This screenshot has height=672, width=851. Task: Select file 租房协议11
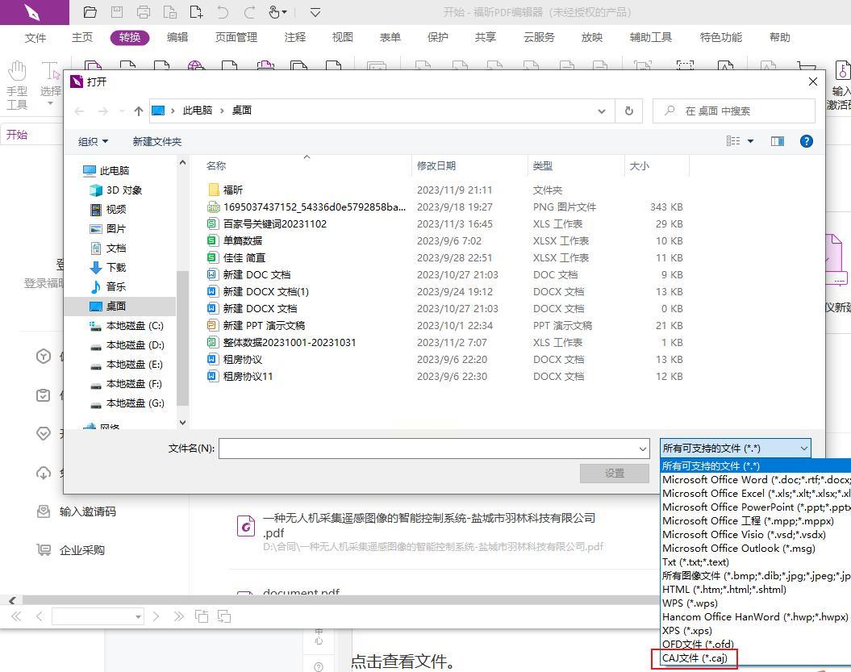[240, 376]
